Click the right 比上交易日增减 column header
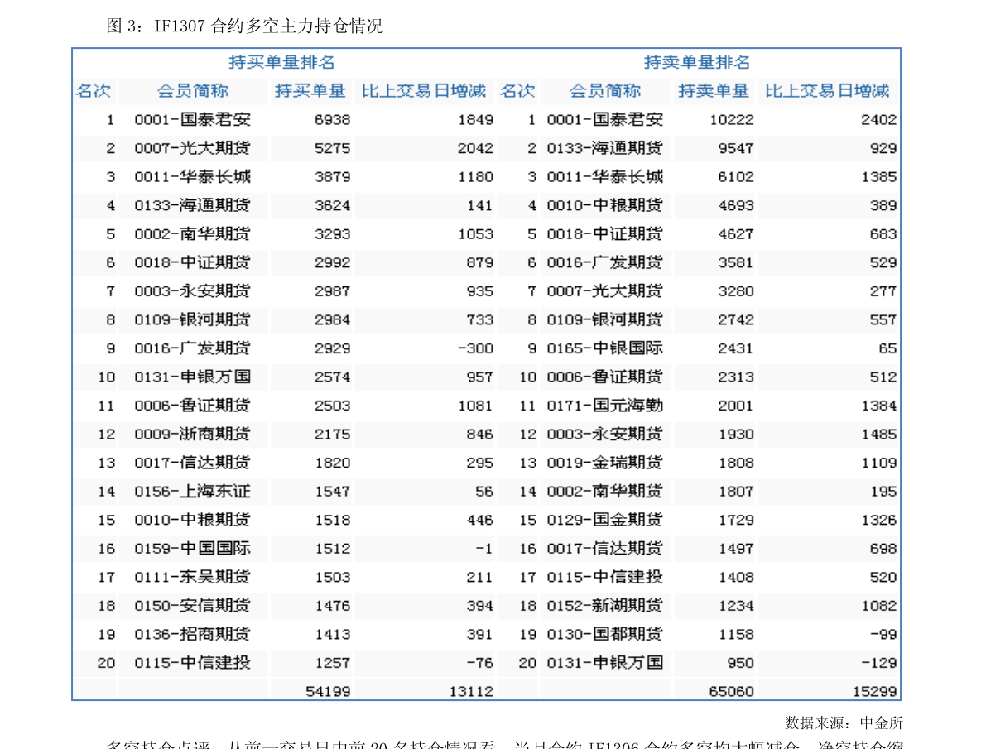 tap(827, 91)
